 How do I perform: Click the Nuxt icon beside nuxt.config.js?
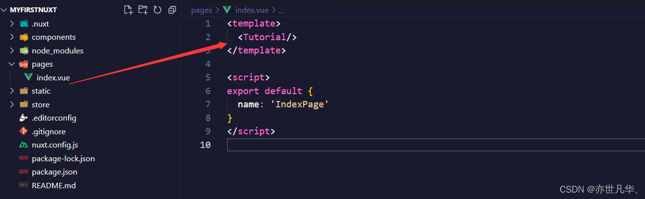pos(24,145)
